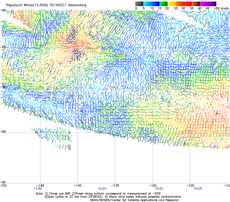Click the brown 35-40 knots legend swatch
Screen dimensions: 230x202
[196, 4]
